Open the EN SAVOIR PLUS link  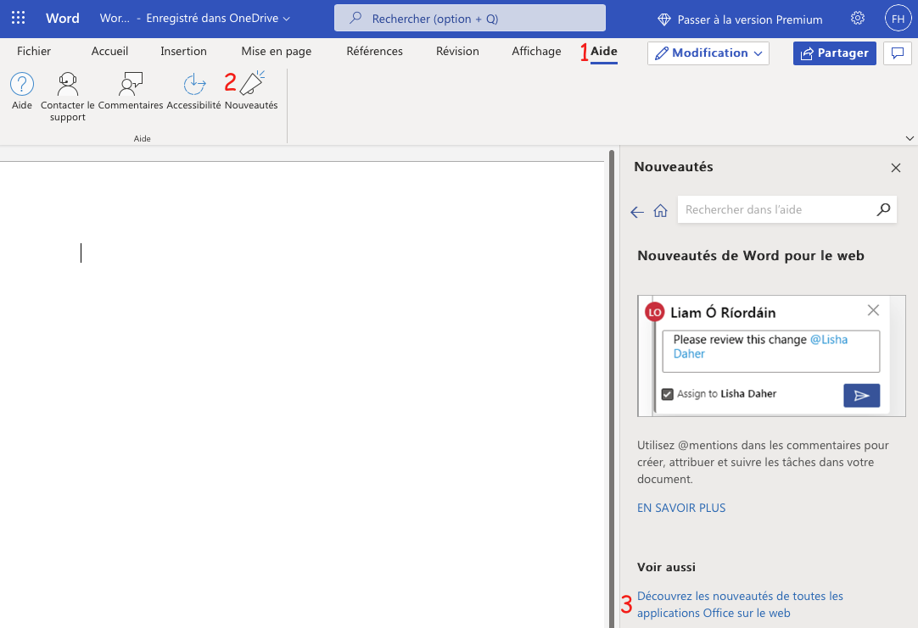click(x=681, y=509)
